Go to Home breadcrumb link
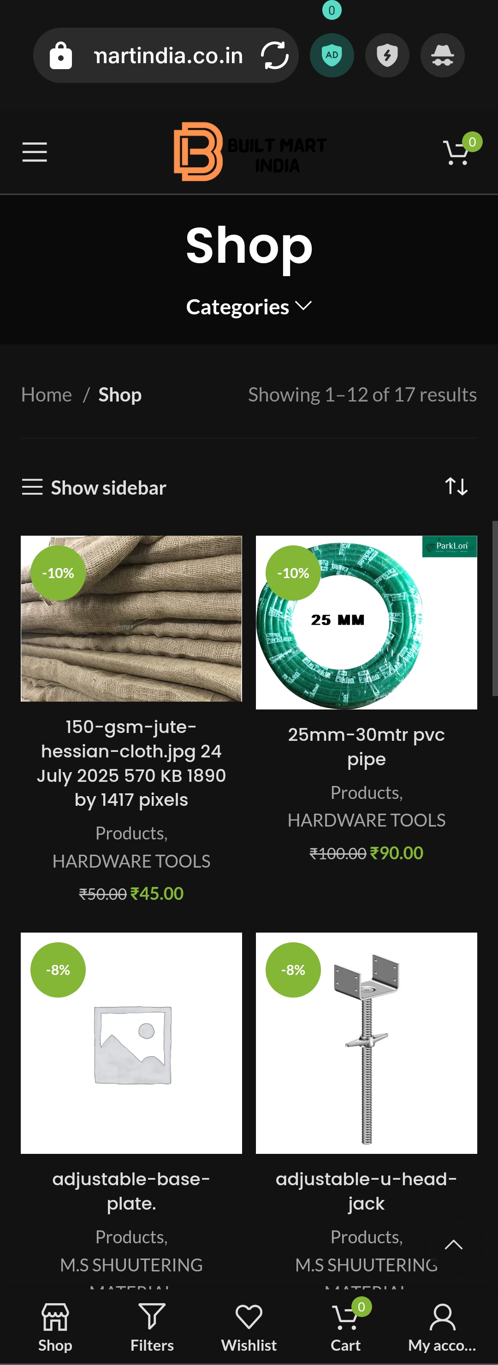Screen dimensions: 498x1365 [x=47, y=395]
